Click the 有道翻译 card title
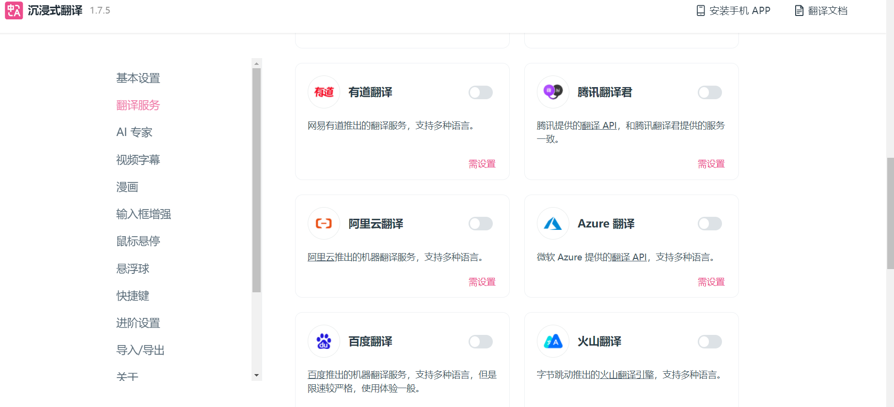Viewport: 894px width, 407px height. (371, 92)
